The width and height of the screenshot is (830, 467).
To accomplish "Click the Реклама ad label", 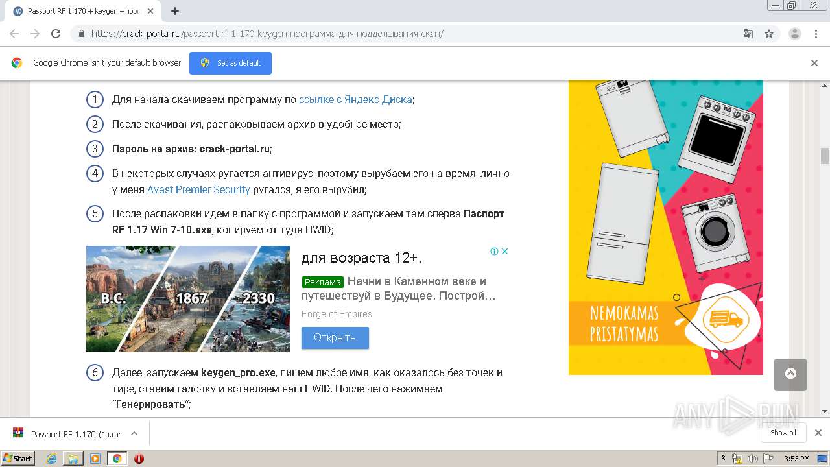I will click(323, 281).
